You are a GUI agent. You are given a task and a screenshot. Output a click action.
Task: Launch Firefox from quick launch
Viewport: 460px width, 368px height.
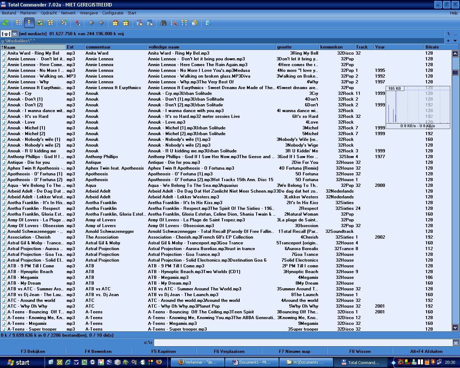[159, 362]
